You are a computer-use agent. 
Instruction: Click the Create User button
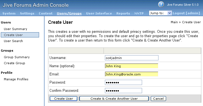click(64, 99)
